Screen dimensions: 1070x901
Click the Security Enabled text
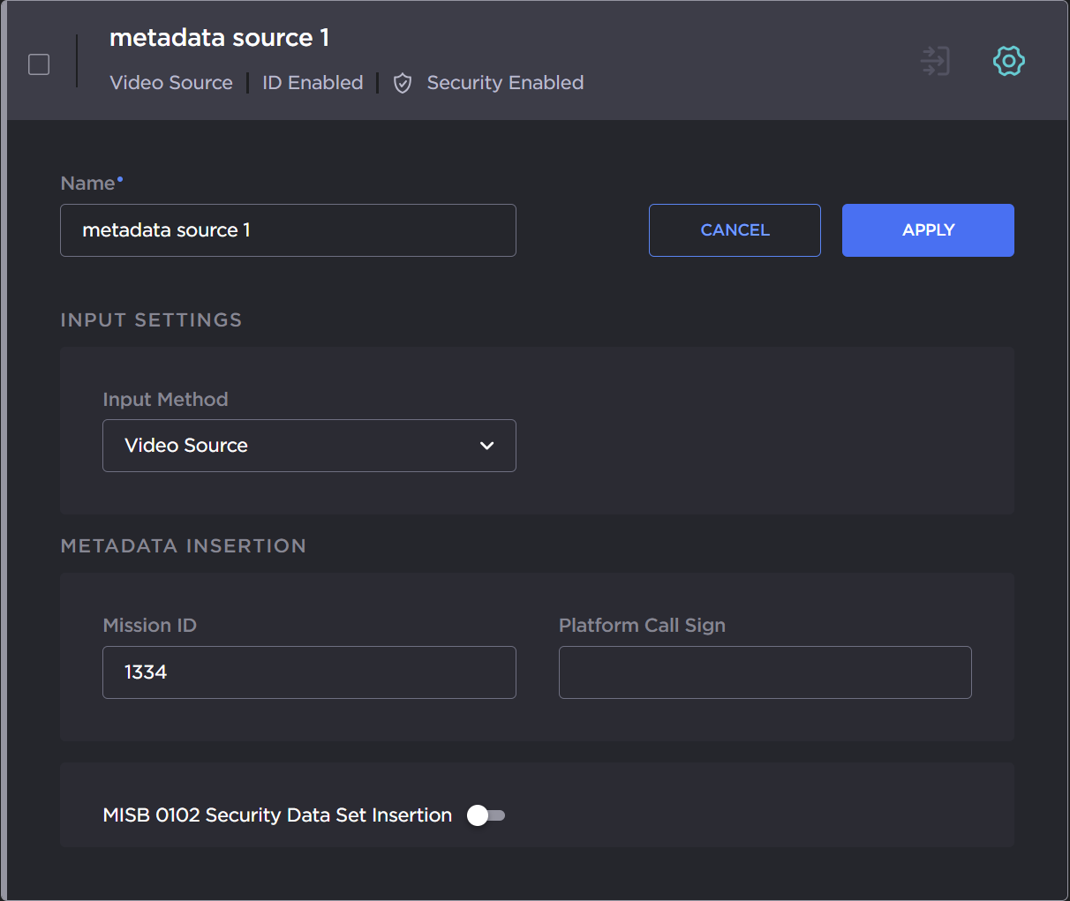tap(505, 83)
